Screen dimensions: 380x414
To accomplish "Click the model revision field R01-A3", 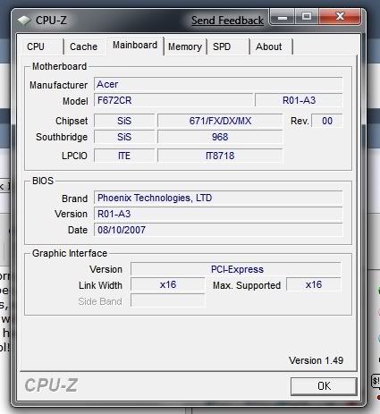I will [x=299, y=100].
